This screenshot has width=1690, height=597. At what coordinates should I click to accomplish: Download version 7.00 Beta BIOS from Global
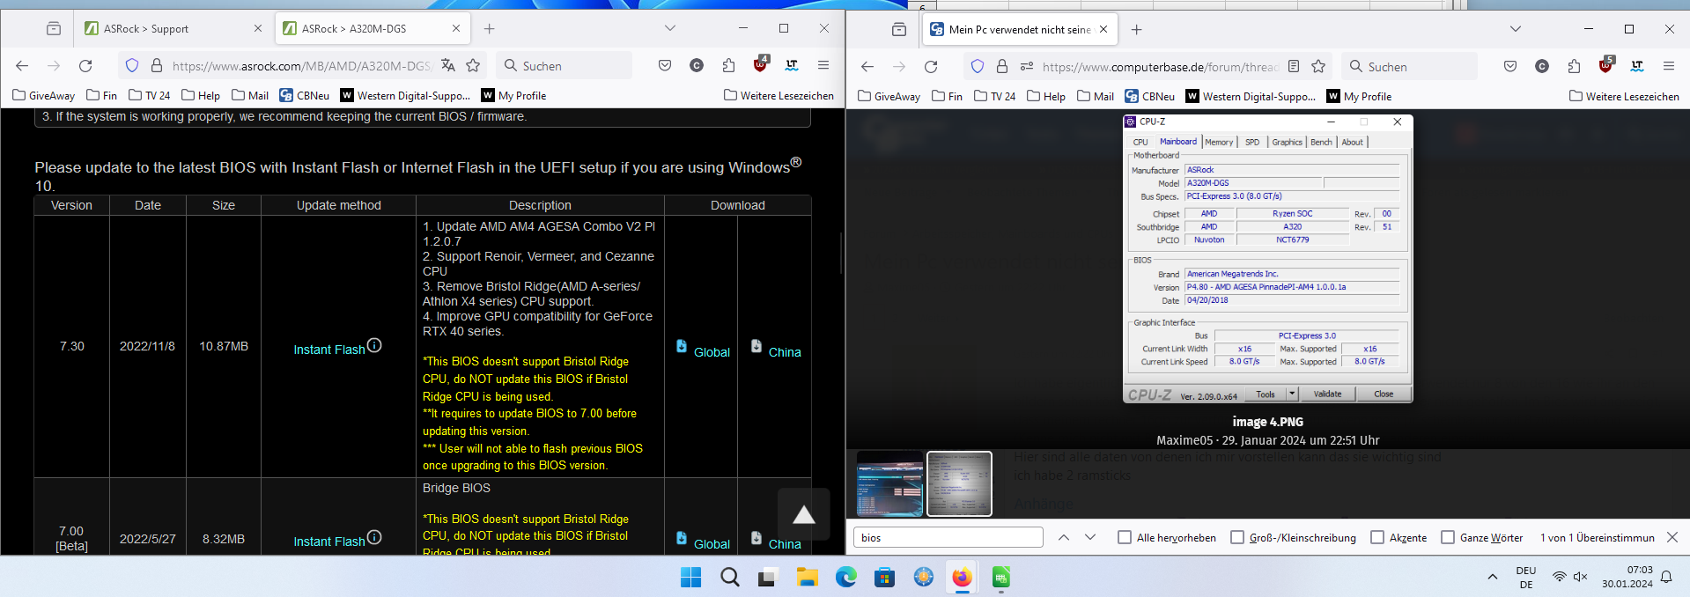tap(703, 542)
